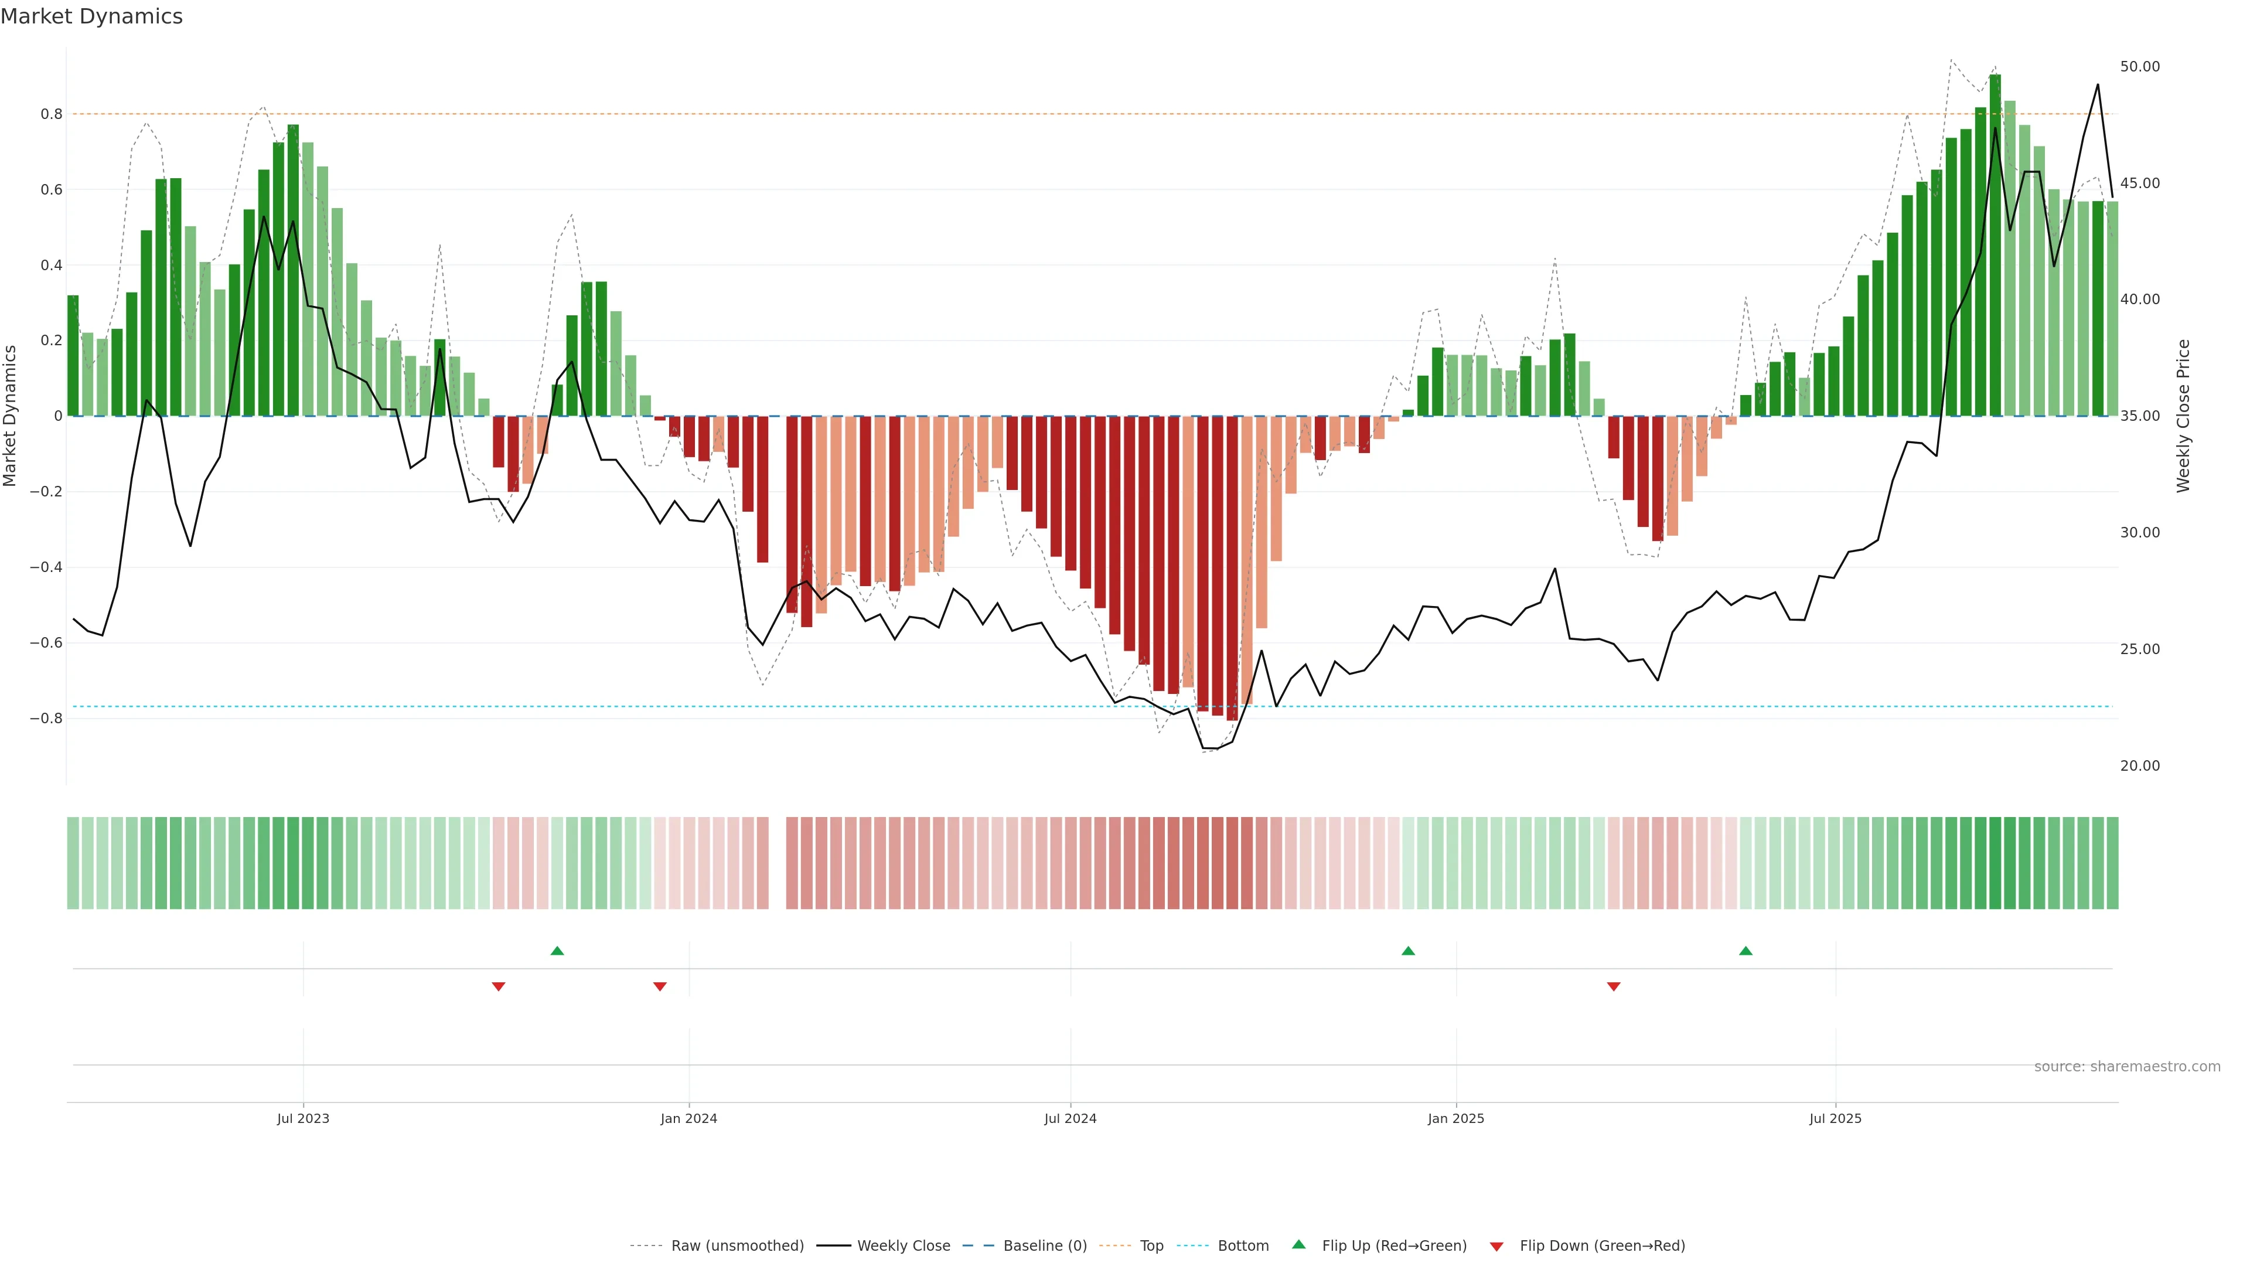Click the Weekly Close Price axis title
Viewport: 2250px width, 1266px height.
click(x=2183, y=416)
